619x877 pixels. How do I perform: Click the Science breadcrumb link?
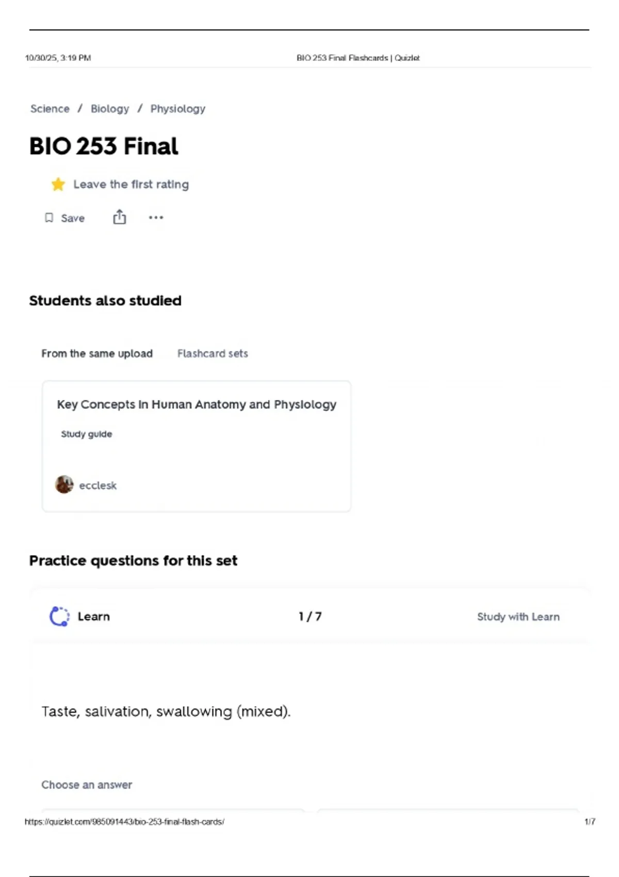[x=50, y=109]
